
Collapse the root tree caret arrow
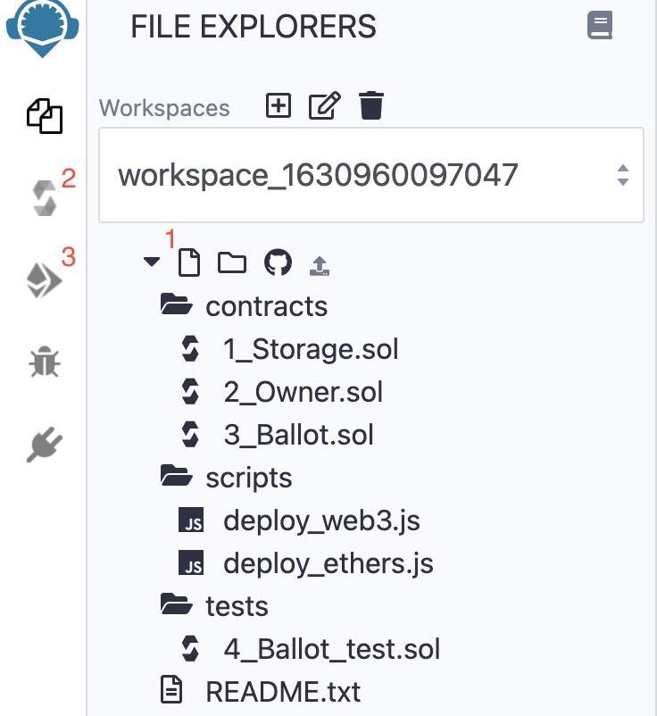point(152,262)
